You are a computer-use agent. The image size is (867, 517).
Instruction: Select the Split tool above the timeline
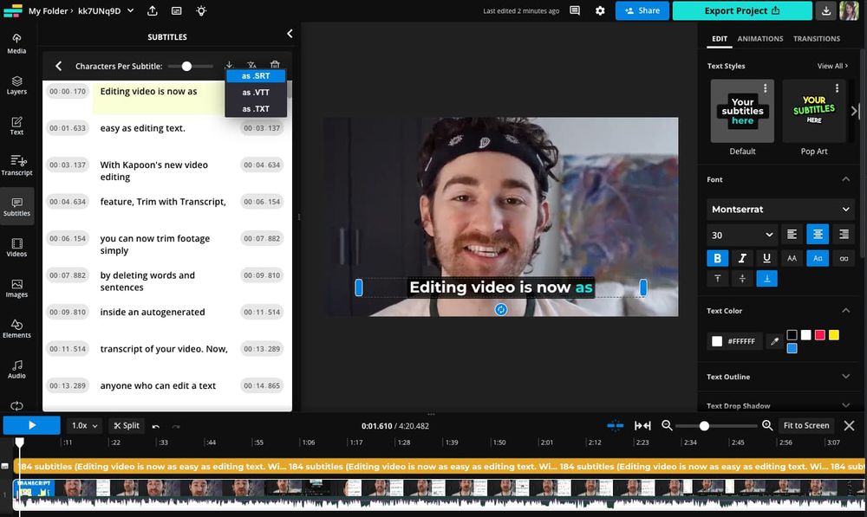click(x=126, y=425)
